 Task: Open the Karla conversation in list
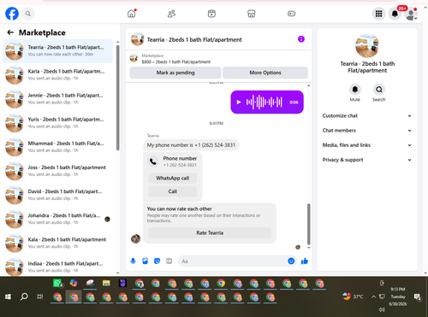point(57,75)
